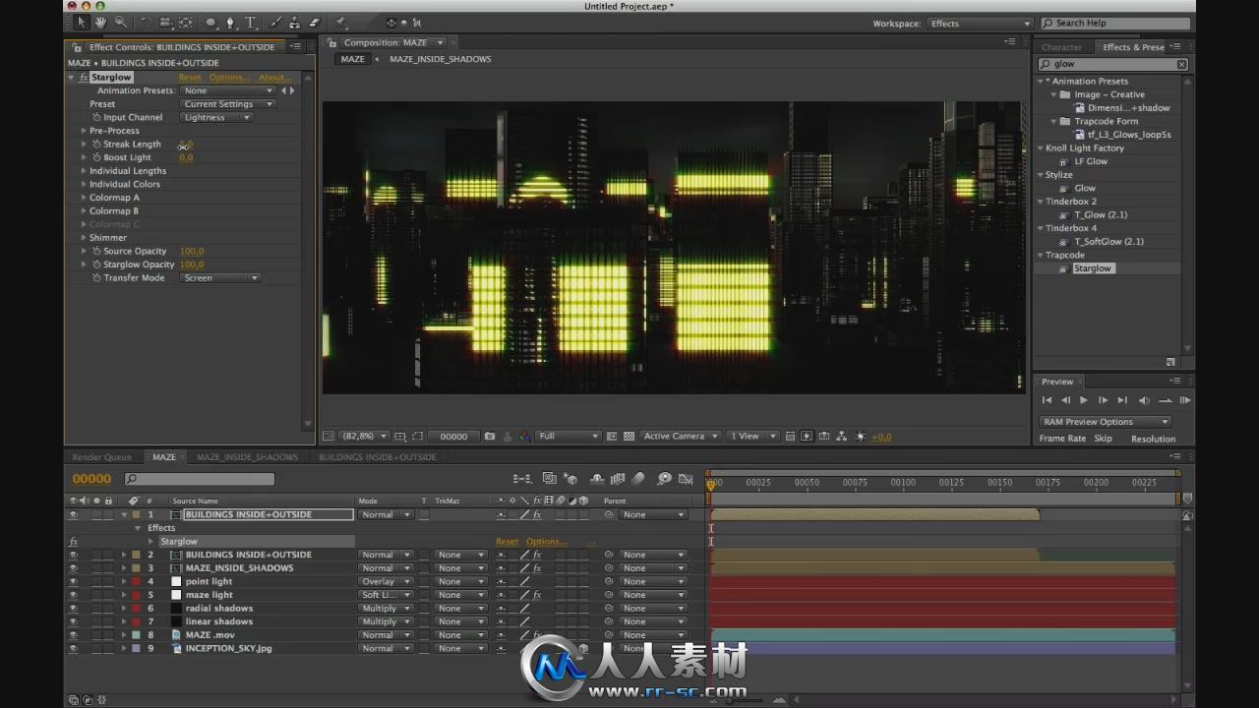
Task: Click the Draft 3D icon in timeline
Action: pos(569,479)
